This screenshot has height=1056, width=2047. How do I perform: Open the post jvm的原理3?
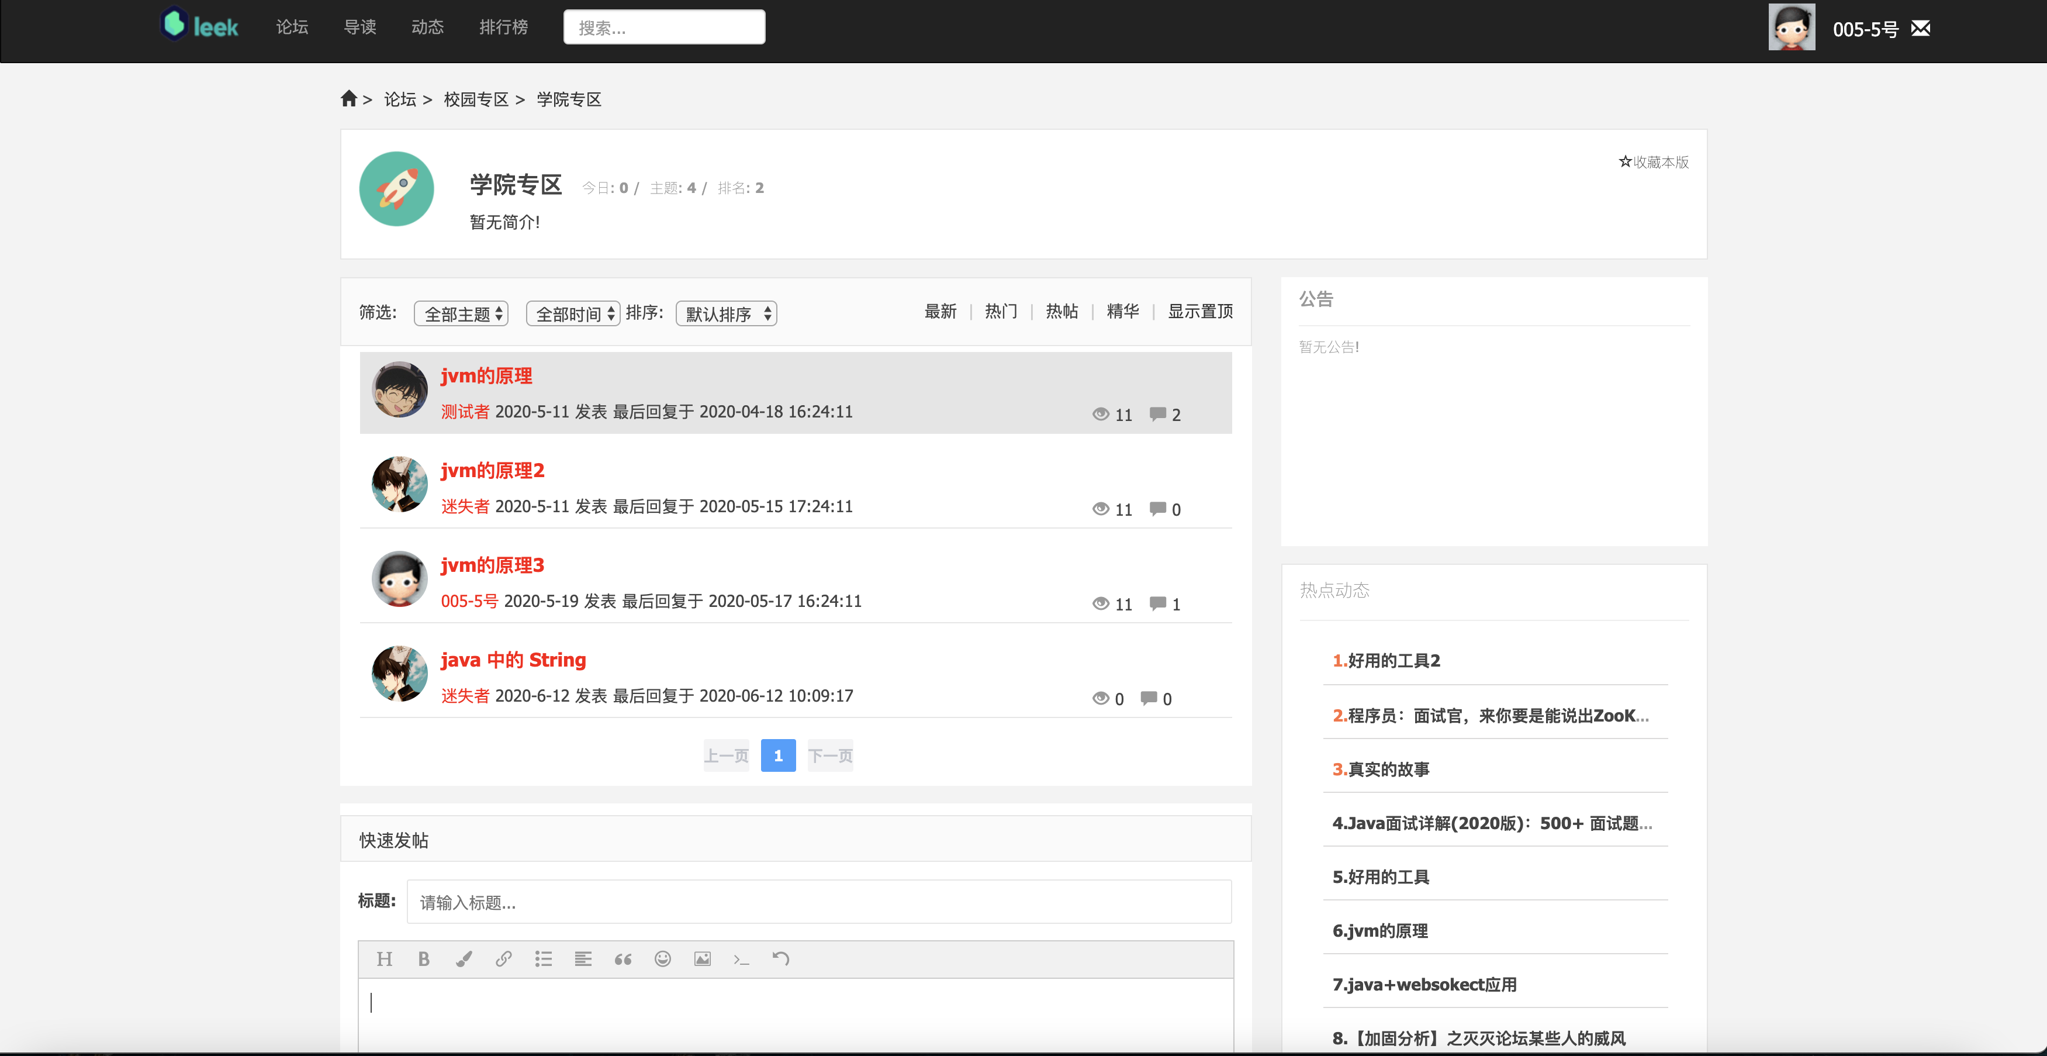click(x=493, y=565)
